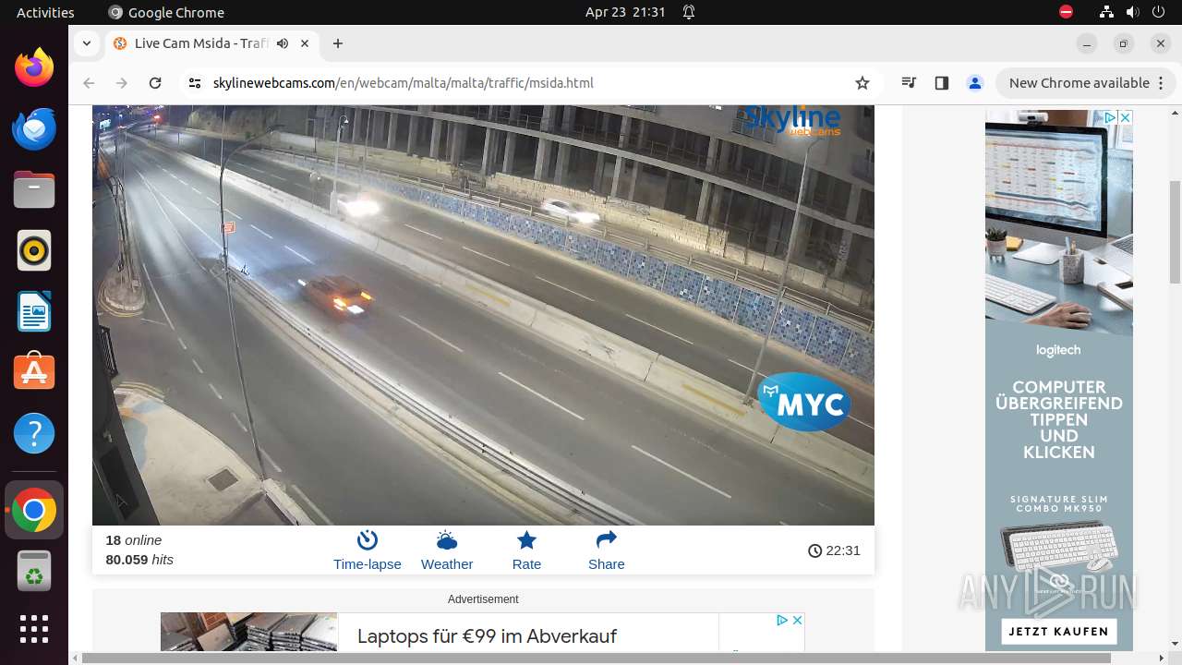Select the Live Cam Msida tab

[x=211, y=43]
